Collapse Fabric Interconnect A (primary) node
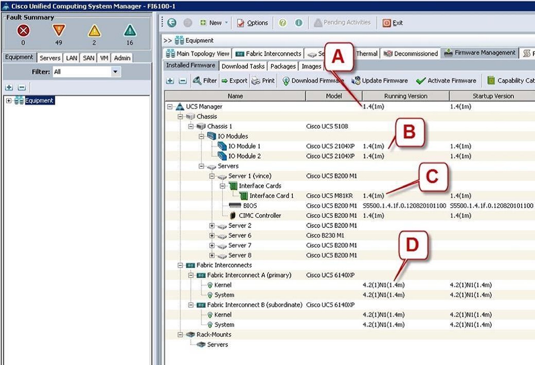Image resolution: width=535 pixels, height=365 pixels. (191, 275)
